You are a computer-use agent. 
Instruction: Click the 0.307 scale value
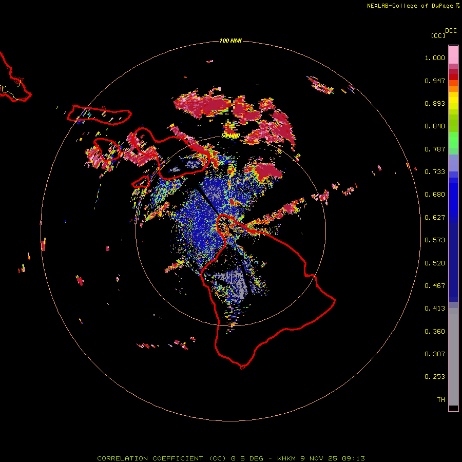pyautogui.click(x=435, y=354)
